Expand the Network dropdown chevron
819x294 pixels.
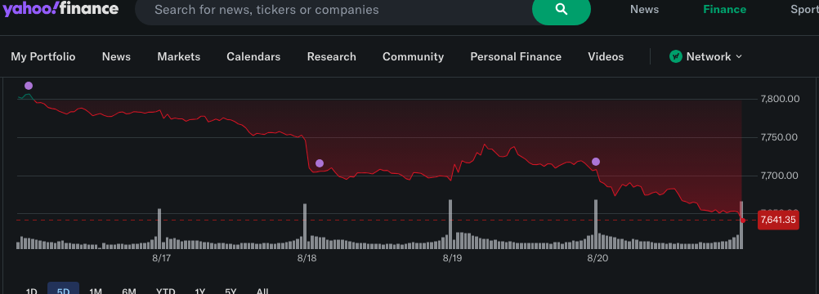(739, 56)
